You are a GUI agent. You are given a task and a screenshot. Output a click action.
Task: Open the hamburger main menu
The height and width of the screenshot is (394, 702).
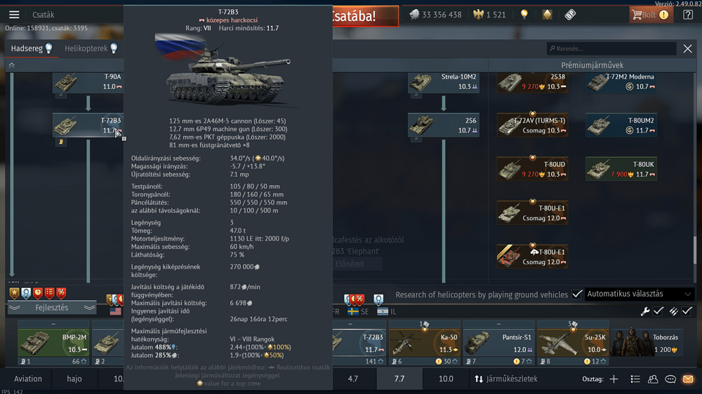coord(14,15)
